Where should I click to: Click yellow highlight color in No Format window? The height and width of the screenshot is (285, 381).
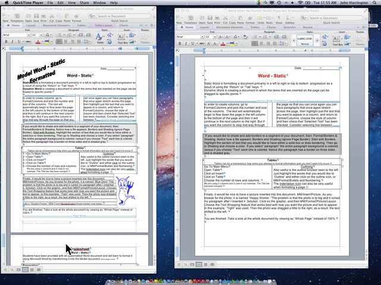pos(232,43)
